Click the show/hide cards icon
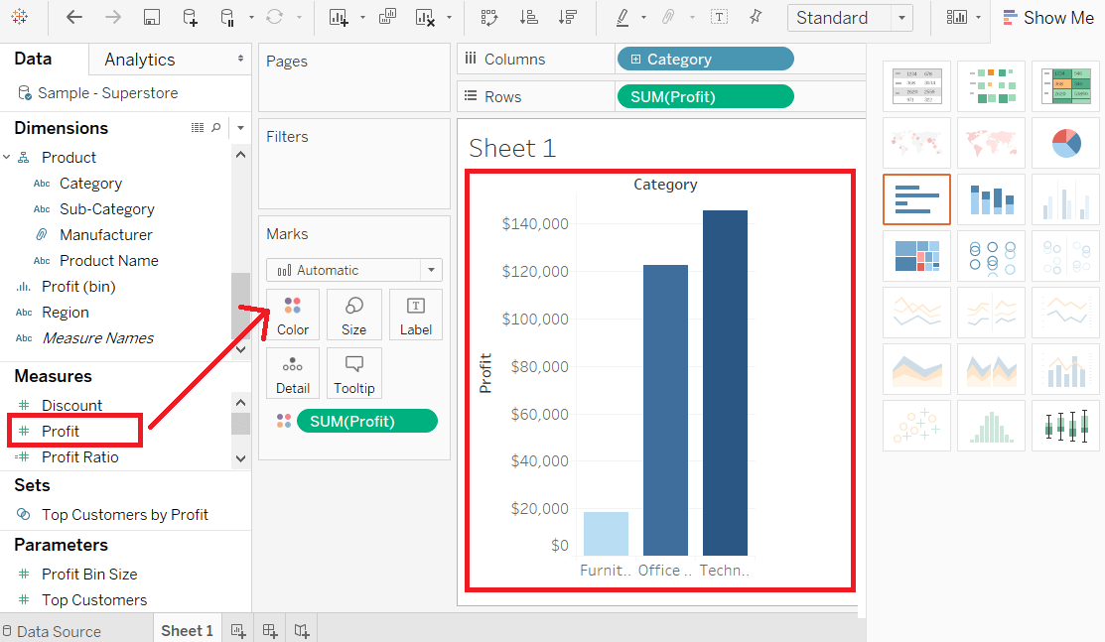The width and height of the screenshot is (1105, 642). pos(957,17)
